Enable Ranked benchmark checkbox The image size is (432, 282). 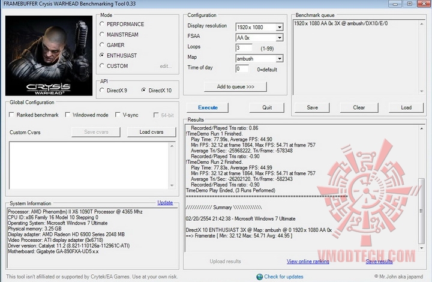point(11,115)
